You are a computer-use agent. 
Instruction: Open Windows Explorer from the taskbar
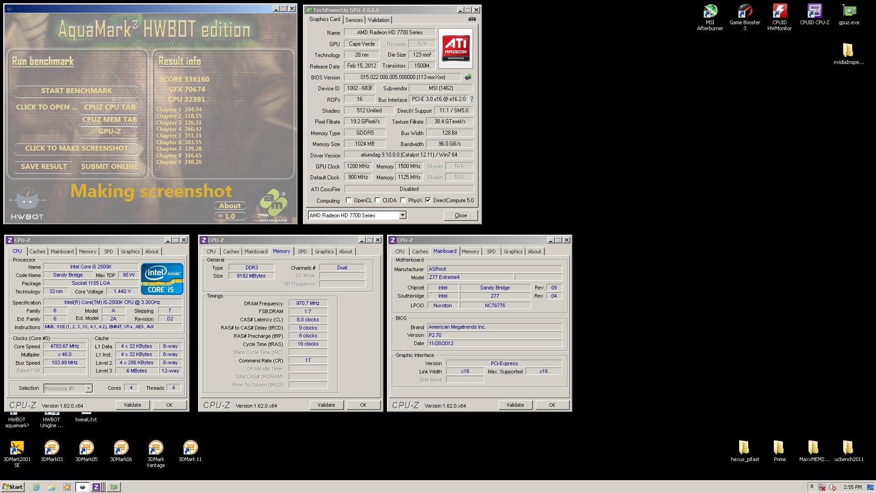[52, 487]
